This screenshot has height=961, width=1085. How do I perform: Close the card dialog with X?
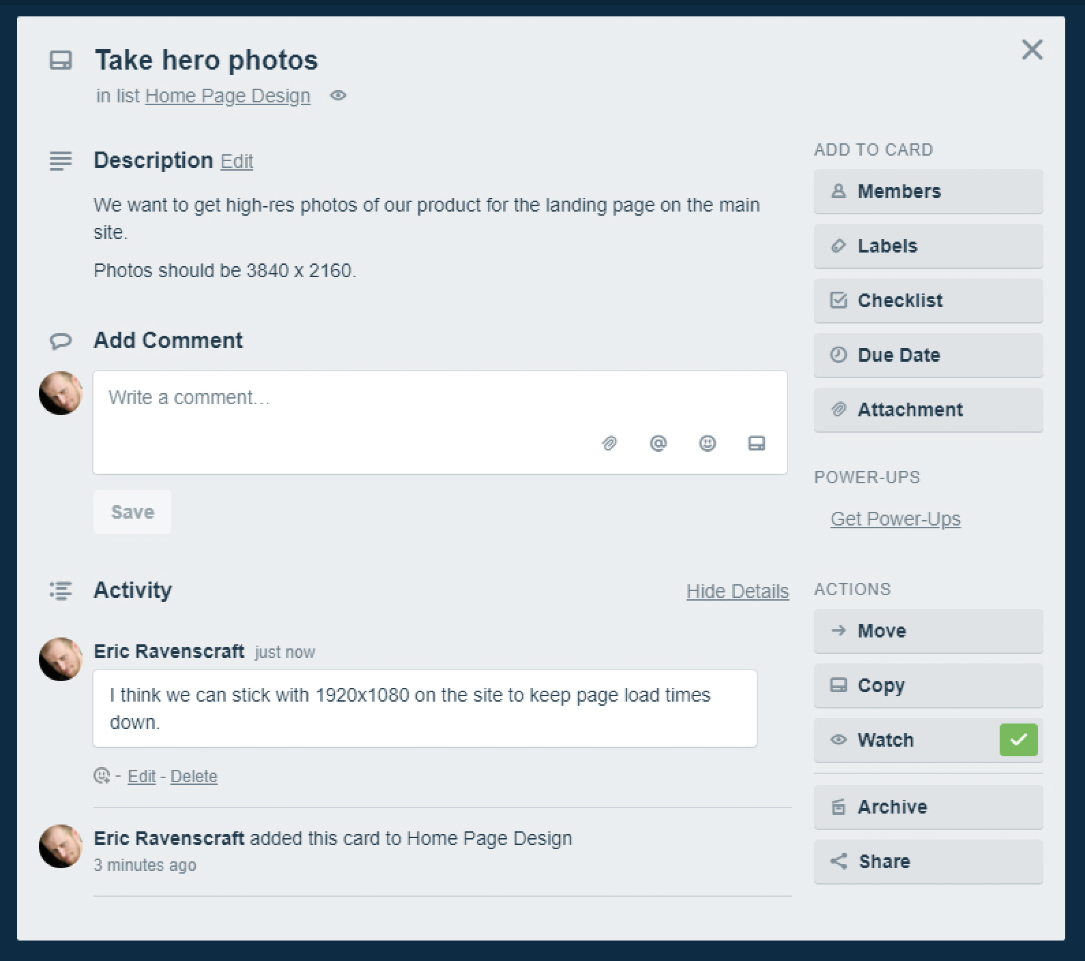tap(1032, 49)
